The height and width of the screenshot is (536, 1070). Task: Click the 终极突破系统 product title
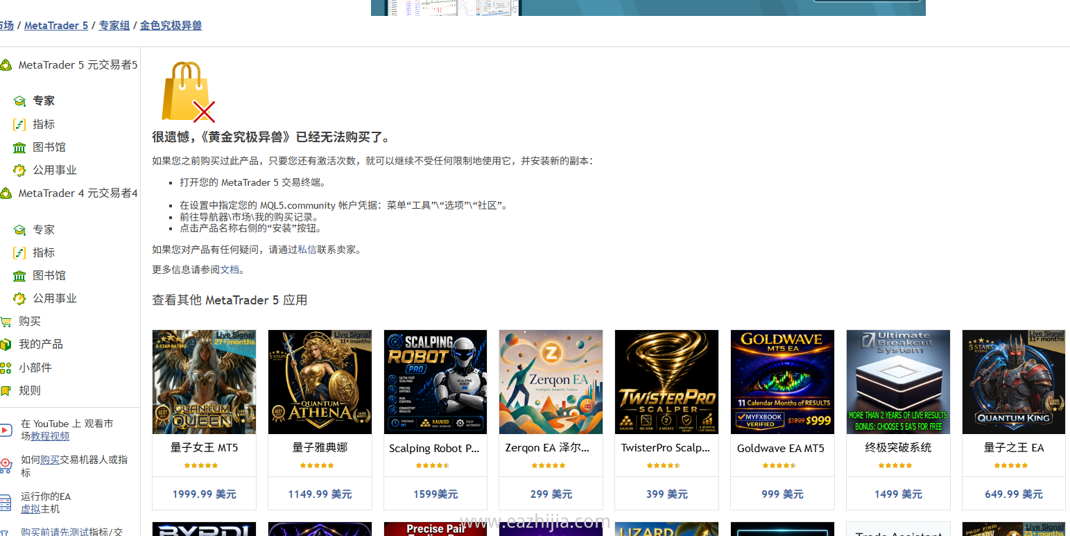coord(898,448)
